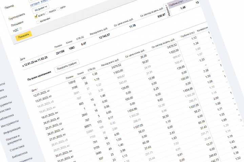
Task: Open the НДС help question-mark icon
Action: pyautogui.click(x=21, y=28)
